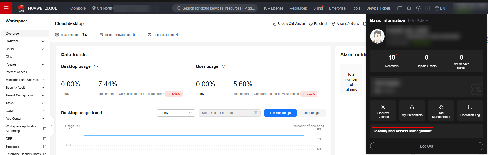
Task: Click the Back to Old Version icon
Action: pyautogui.click(x=274, y=24)
